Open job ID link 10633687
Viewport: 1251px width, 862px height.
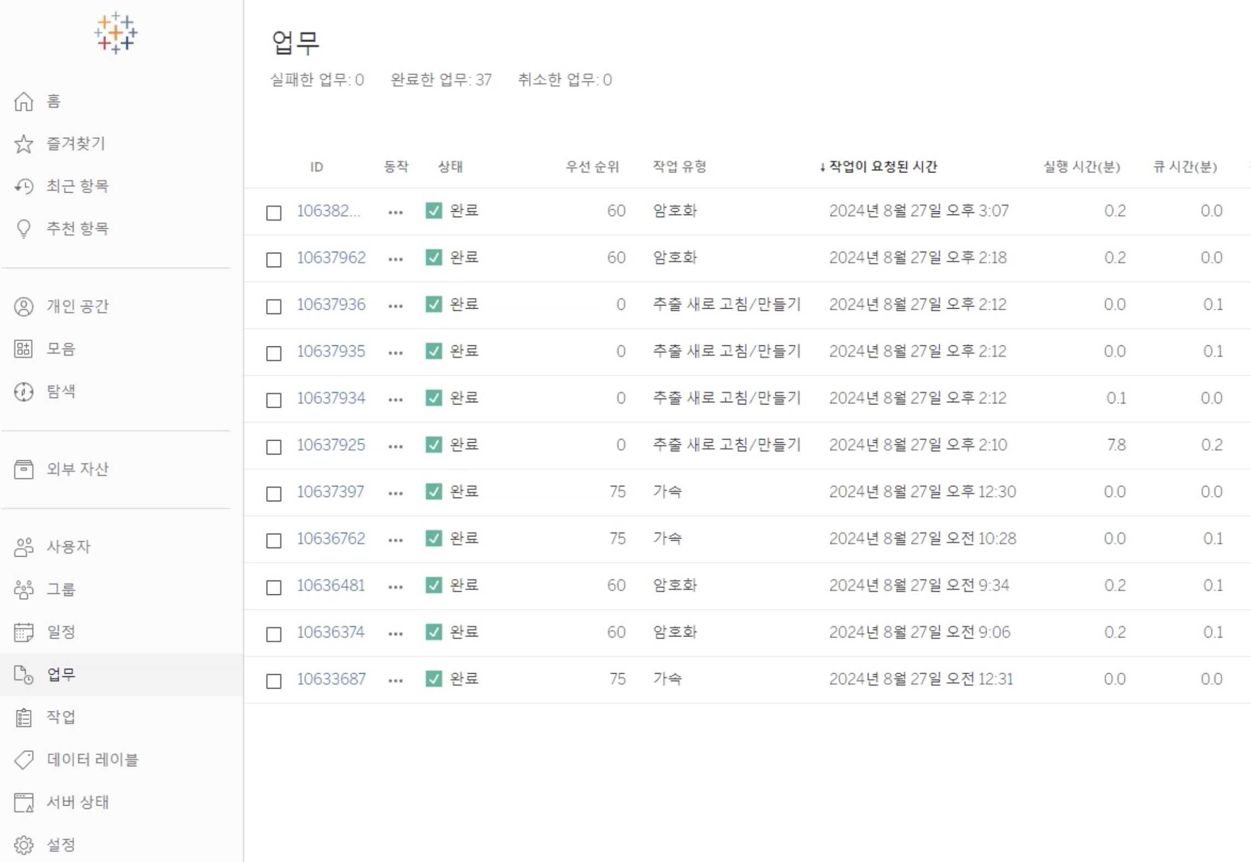331,679
